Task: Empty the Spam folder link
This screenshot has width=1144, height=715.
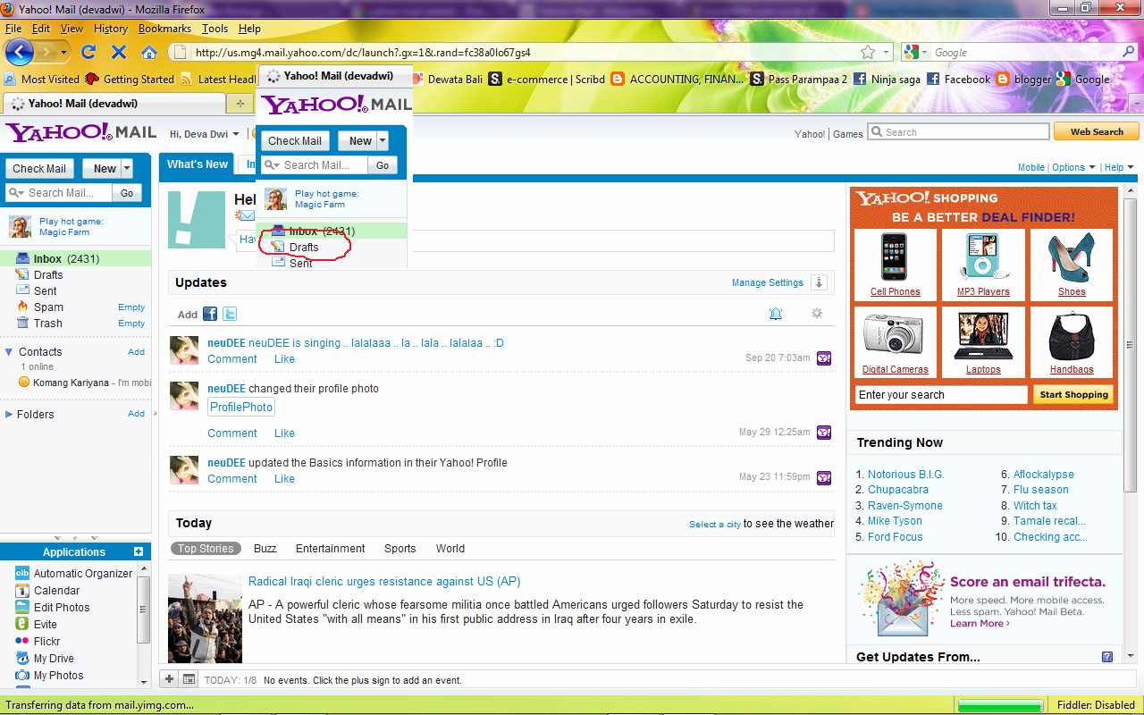Action: (x=131, y=307)
